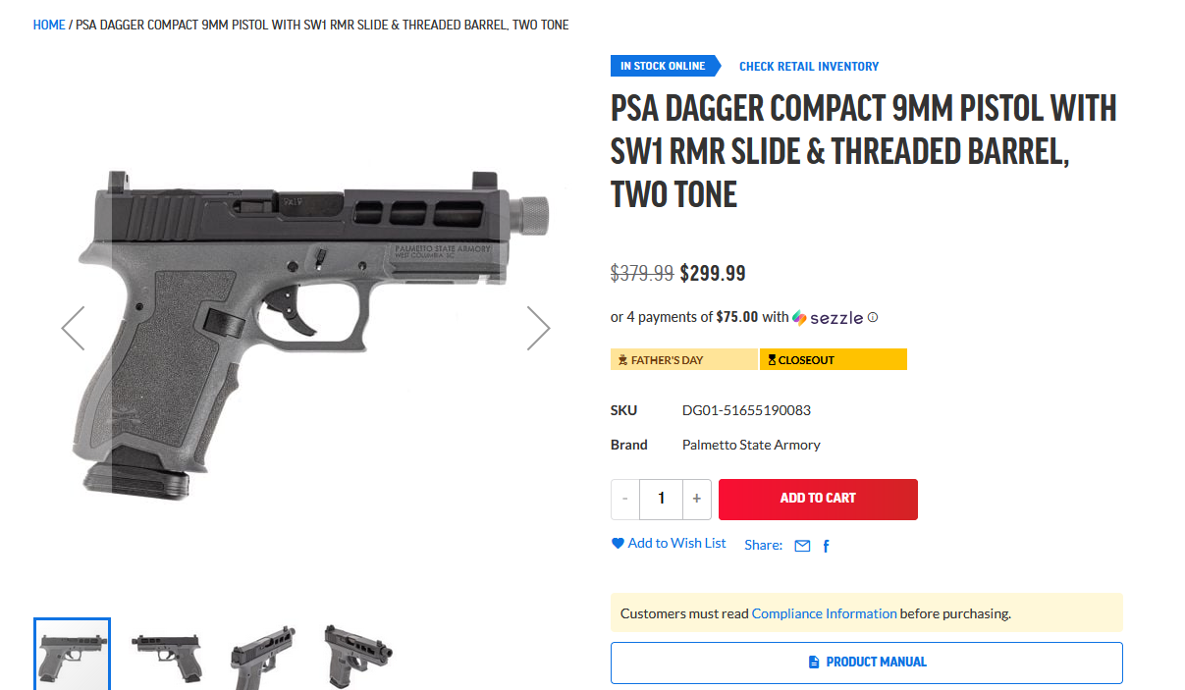The height and width of the screenshot is (690, 1185).
Task: Select the Closeout tag
Action: [x=834, y=359]
